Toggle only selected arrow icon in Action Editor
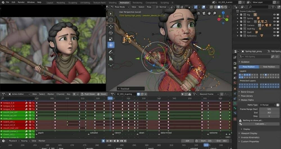 (x=183, y=94)
